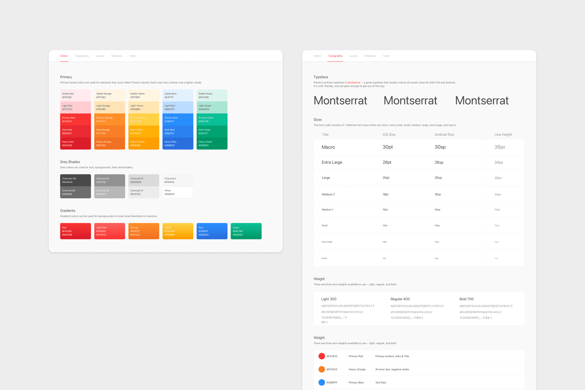
Task: Click the red #FA3532 color dot
Action: [x=322, y=356]
